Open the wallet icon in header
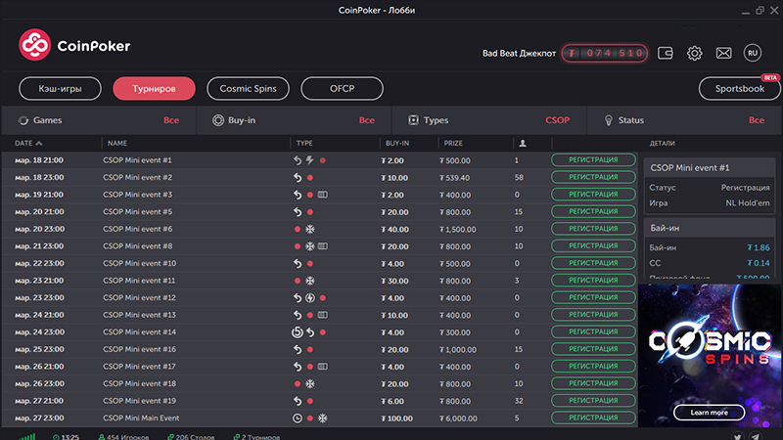The height and width of the screenshot is (440, 783). coord(667,53)
